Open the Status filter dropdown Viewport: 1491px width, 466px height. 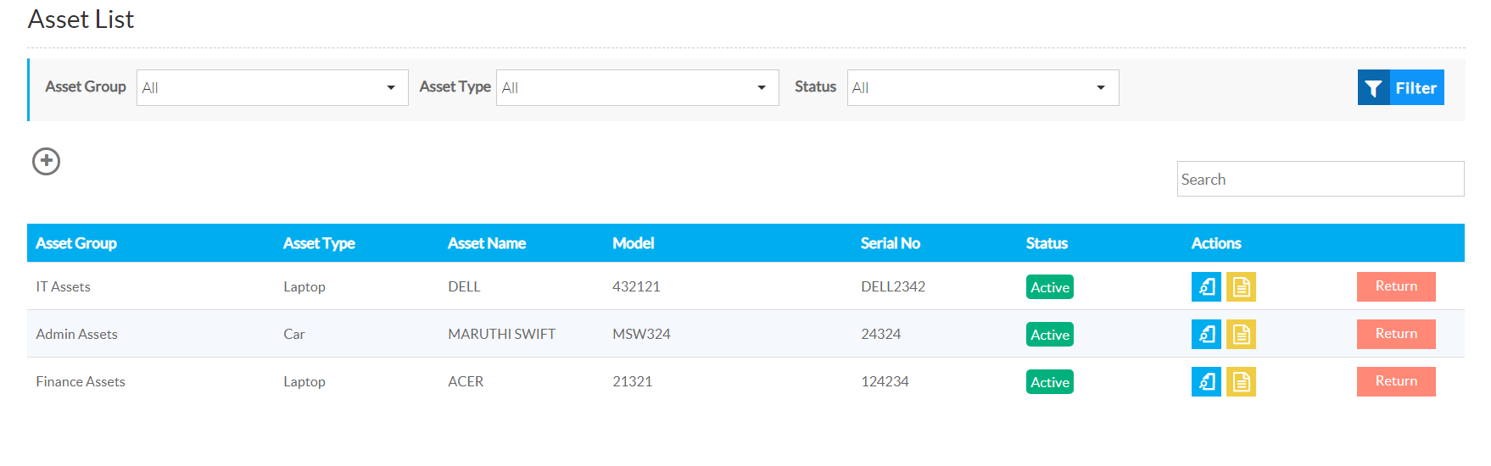(983, 87)
